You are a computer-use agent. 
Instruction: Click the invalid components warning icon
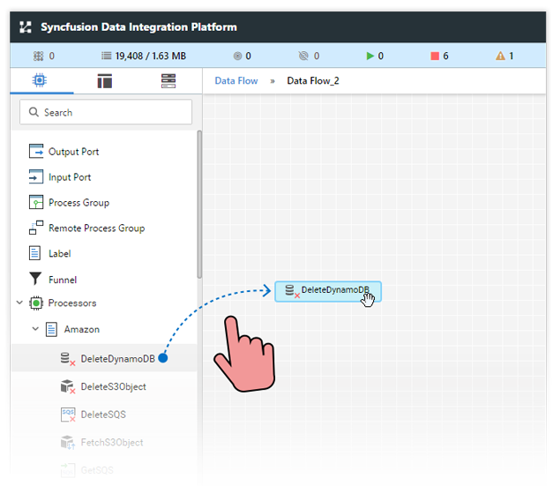[500, 56]
